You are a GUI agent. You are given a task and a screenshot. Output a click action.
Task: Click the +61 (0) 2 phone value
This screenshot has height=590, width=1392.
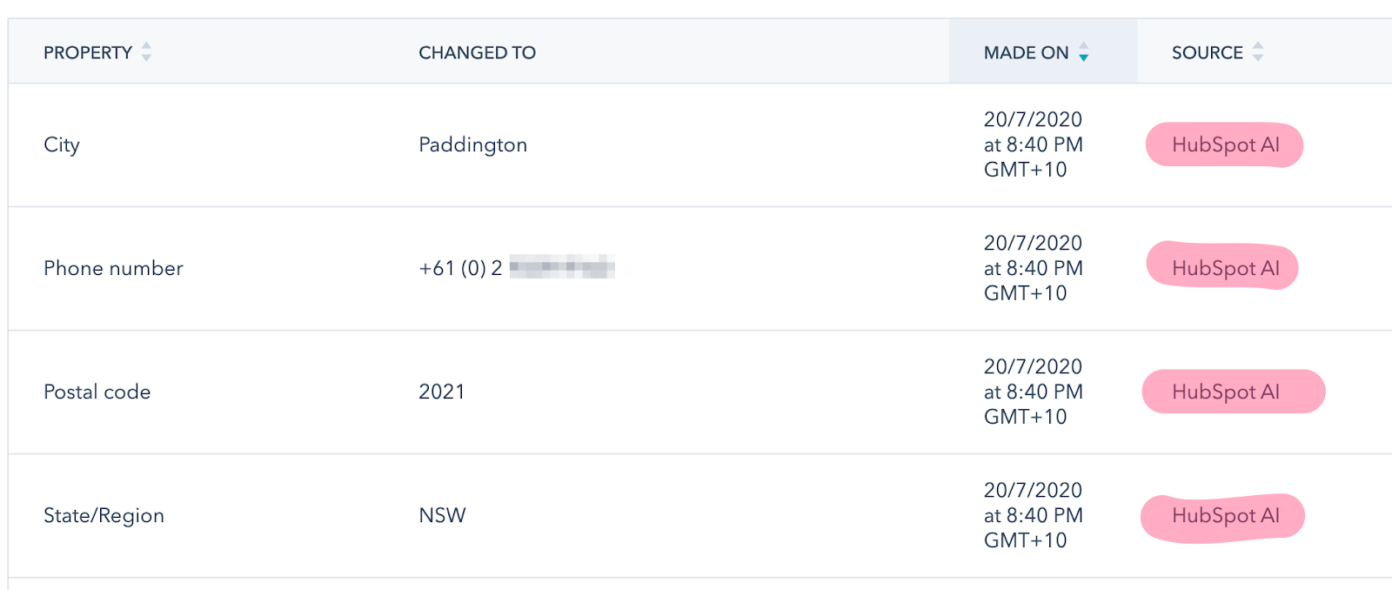[461, 268]
